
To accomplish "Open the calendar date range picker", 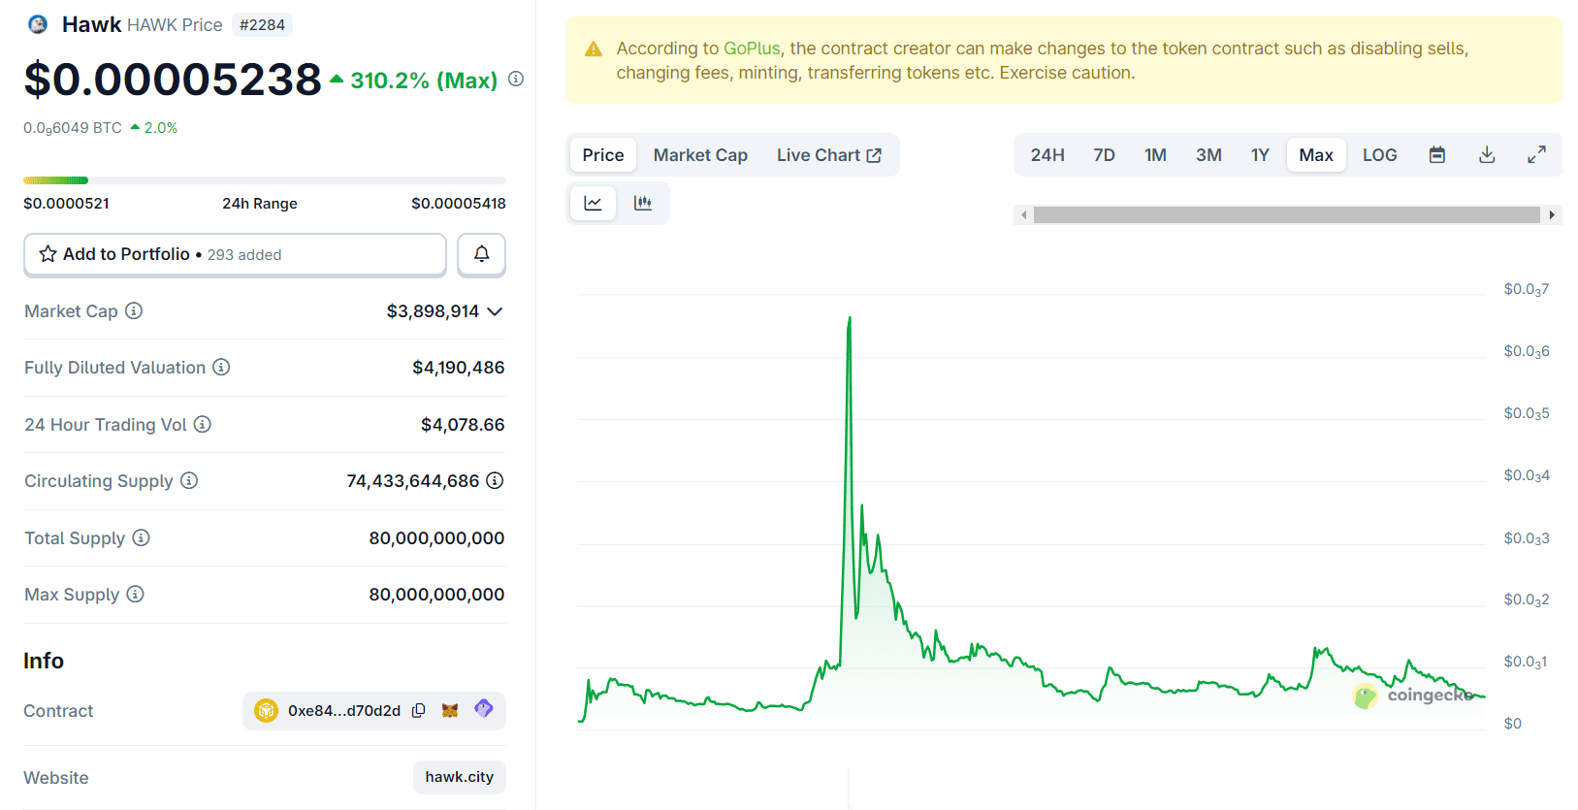I will pos(1436,155).
